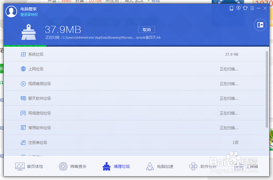Click the large broom cleanup icon
Viewport: 273px width, 180px height.
[29, 32]
